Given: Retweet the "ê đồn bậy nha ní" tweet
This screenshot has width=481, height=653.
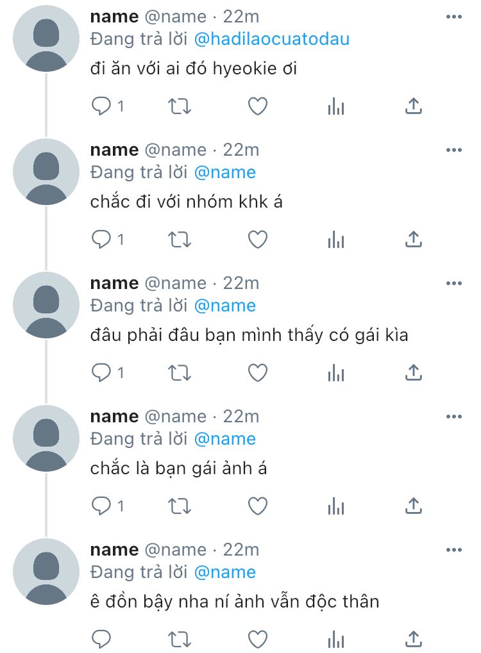Looking at the screenshot, I should [x=180, y=639].
